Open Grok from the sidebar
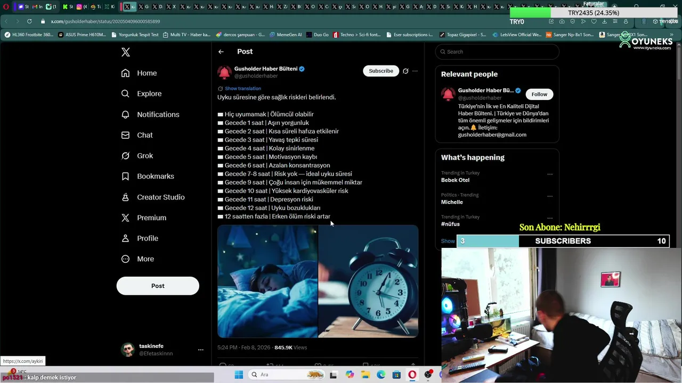 (x=137, y=156)
